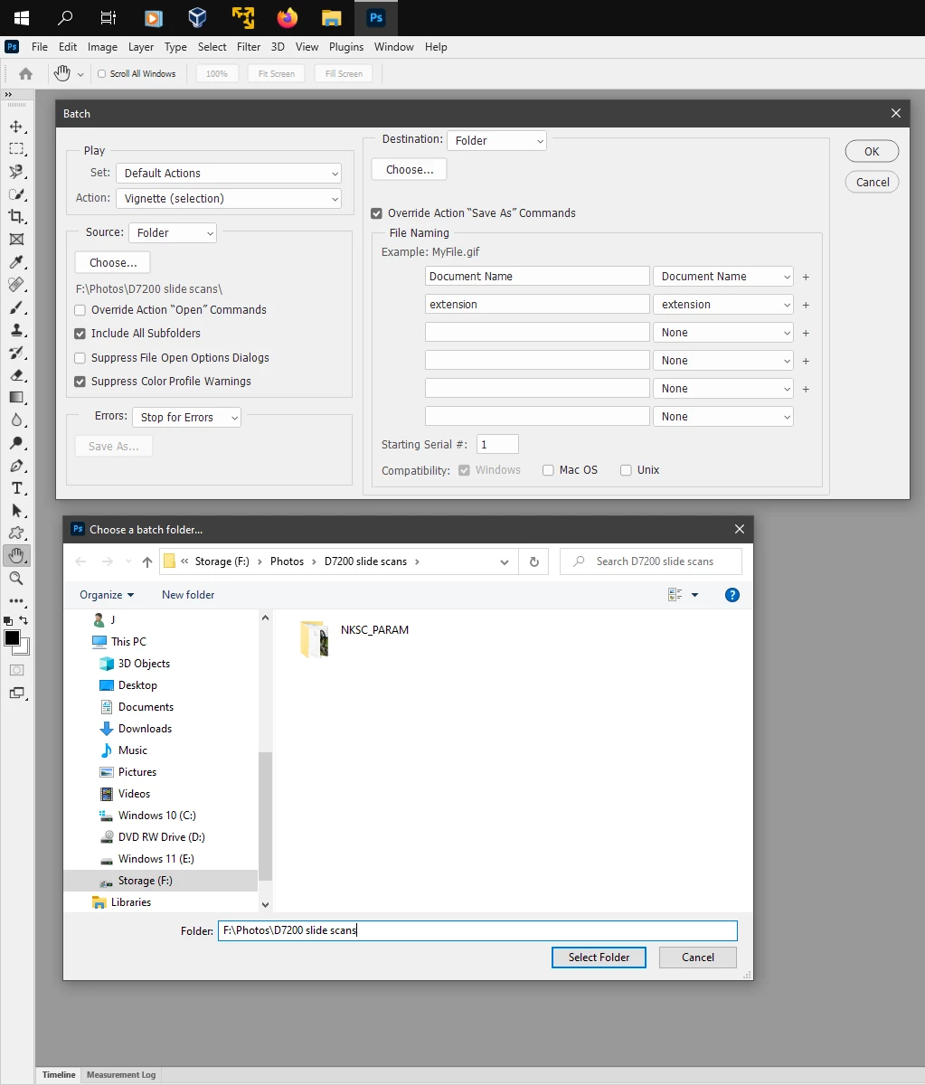Select the Brush tool

16,307
